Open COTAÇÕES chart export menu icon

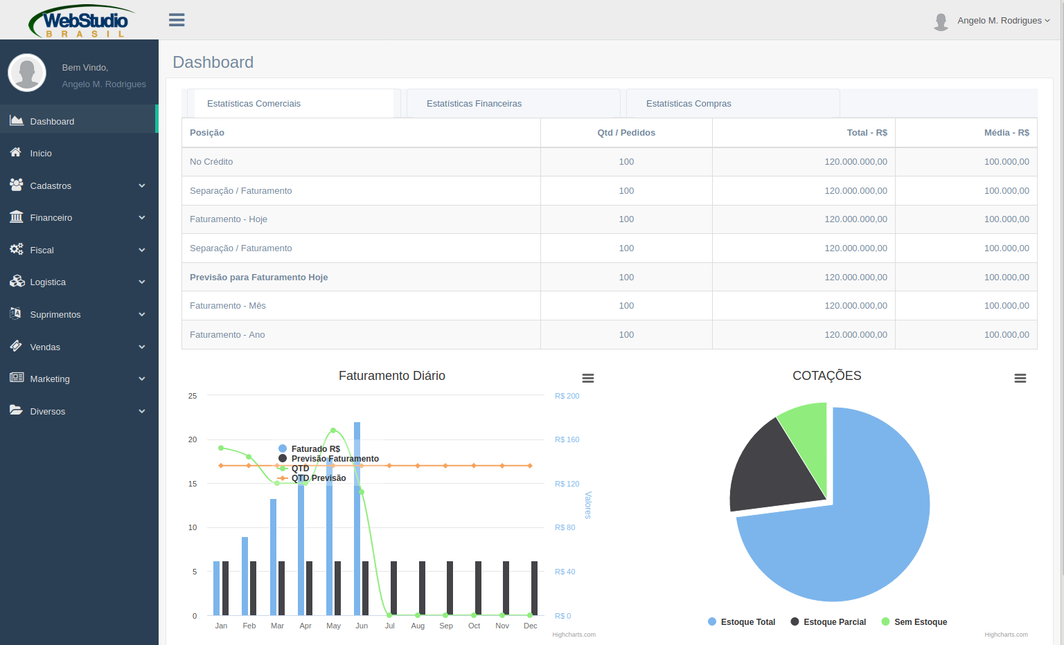pyautogui.click(x=1020, y=378)
